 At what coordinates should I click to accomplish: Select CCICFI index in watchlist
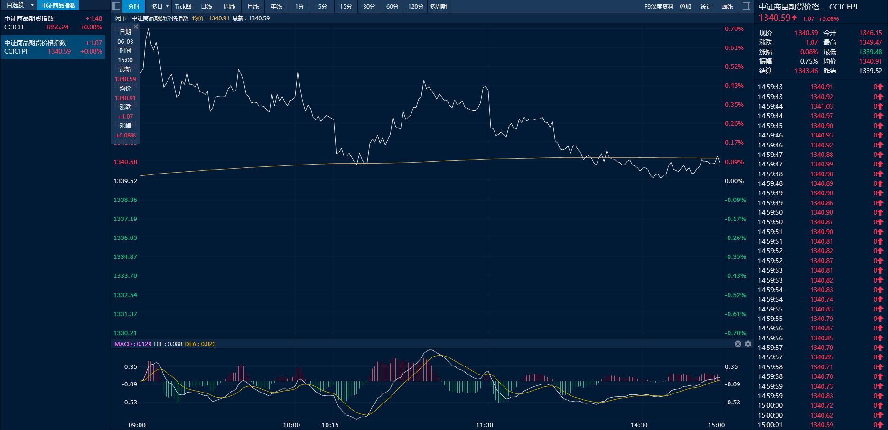[x=53, y=23]
